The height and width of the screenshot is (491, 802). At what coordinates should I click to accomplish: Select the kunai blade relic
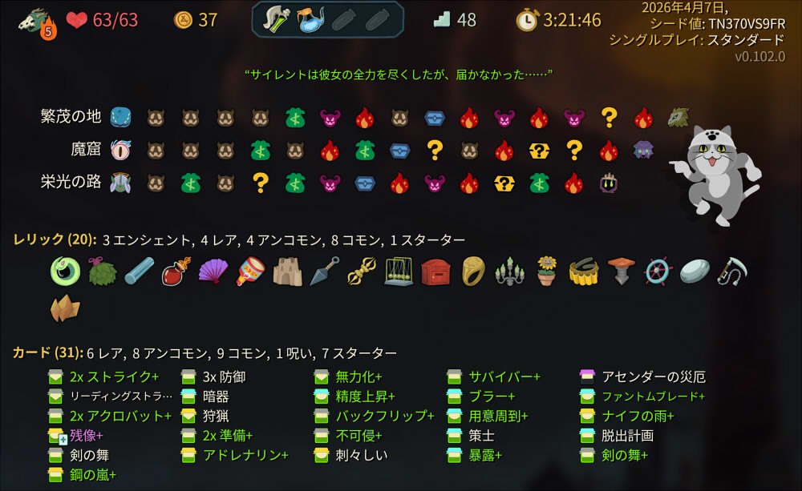click(x=325, y=271)
